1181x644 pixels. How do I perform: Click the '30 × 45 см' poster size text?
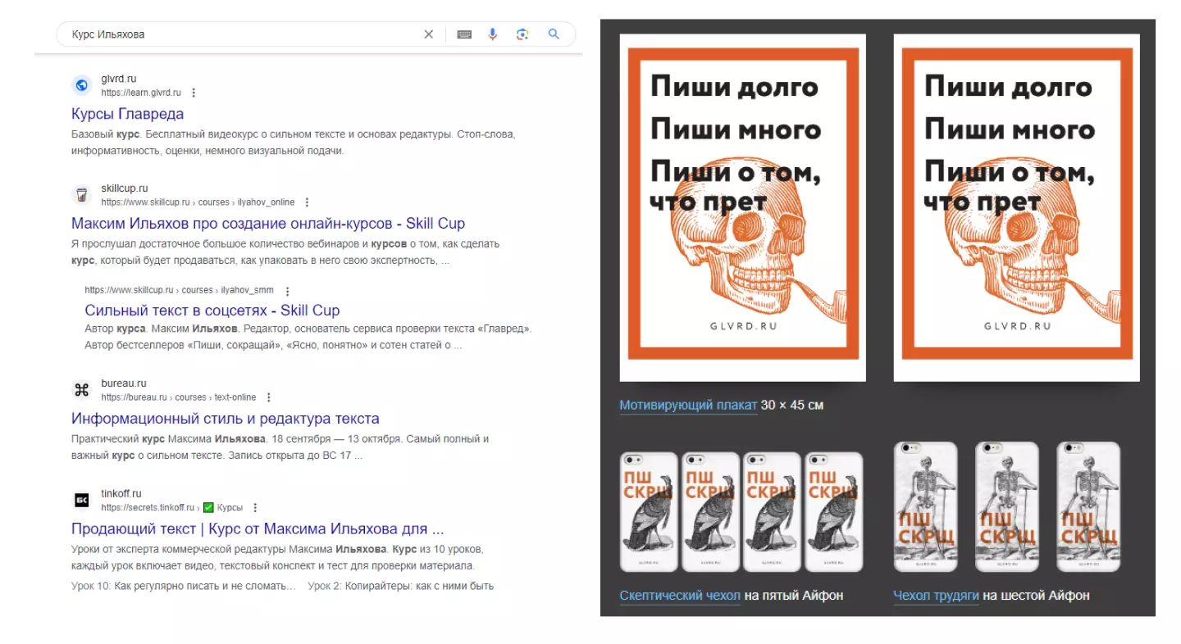(x=792, y=406)
